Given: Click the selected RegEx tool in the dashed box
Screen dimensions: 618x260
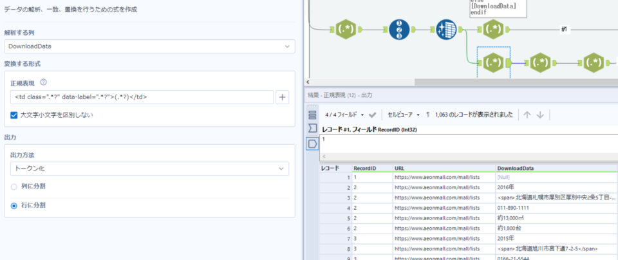Looking at the screenshot, I should 492,62.
